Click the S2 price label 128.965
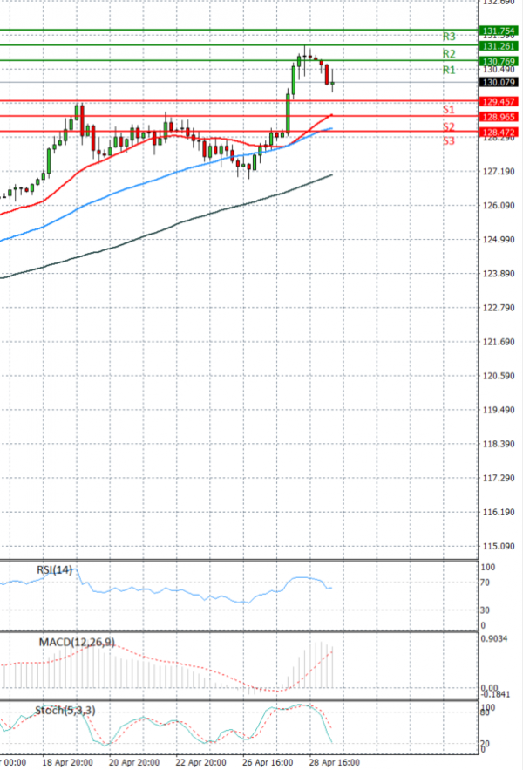 click(499, 117)
